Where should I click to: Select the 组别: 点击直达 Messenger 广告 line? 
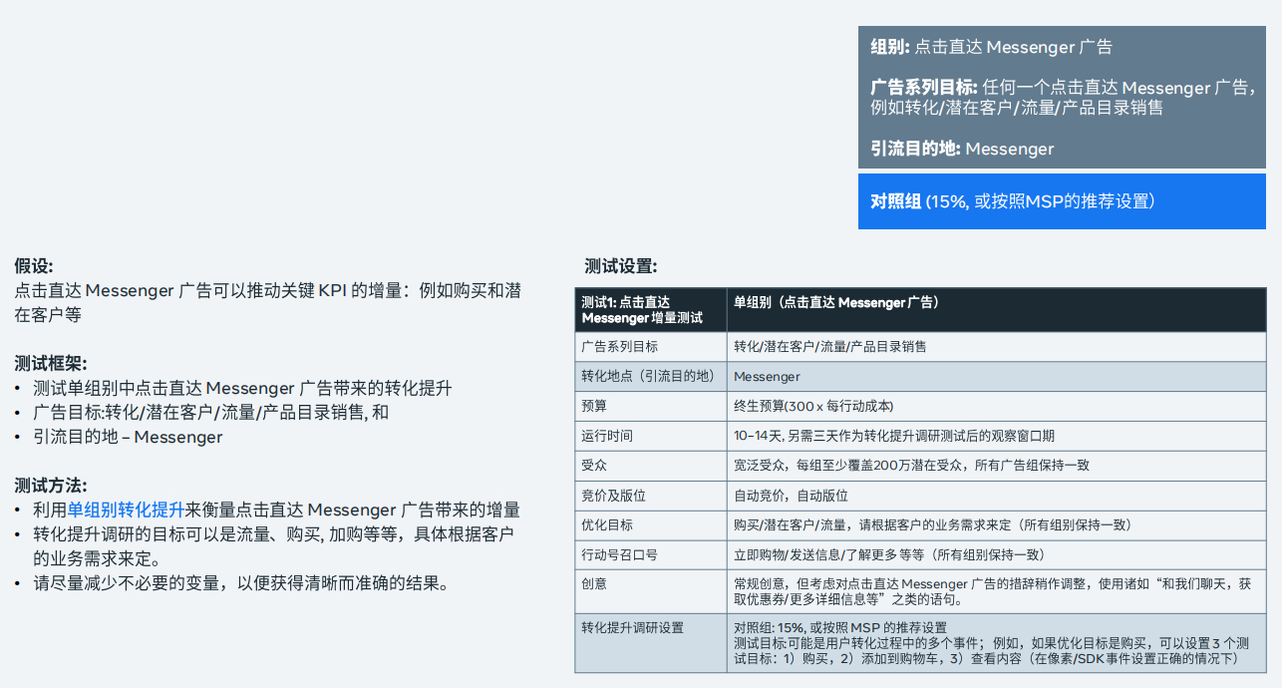click(991, 47)
